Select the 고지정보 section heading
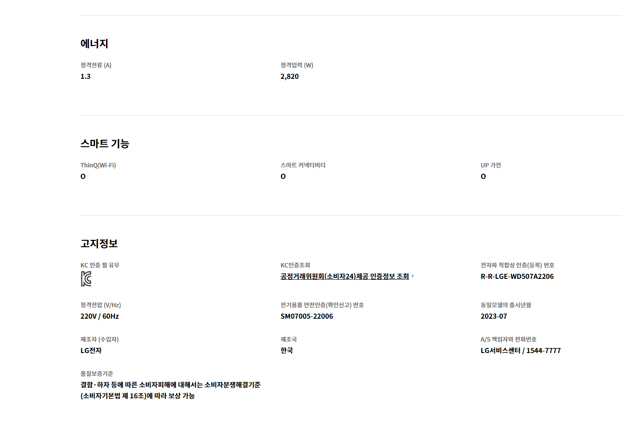Image resolution: width=622 pixels, height=442 pixels. coord(99,244)
